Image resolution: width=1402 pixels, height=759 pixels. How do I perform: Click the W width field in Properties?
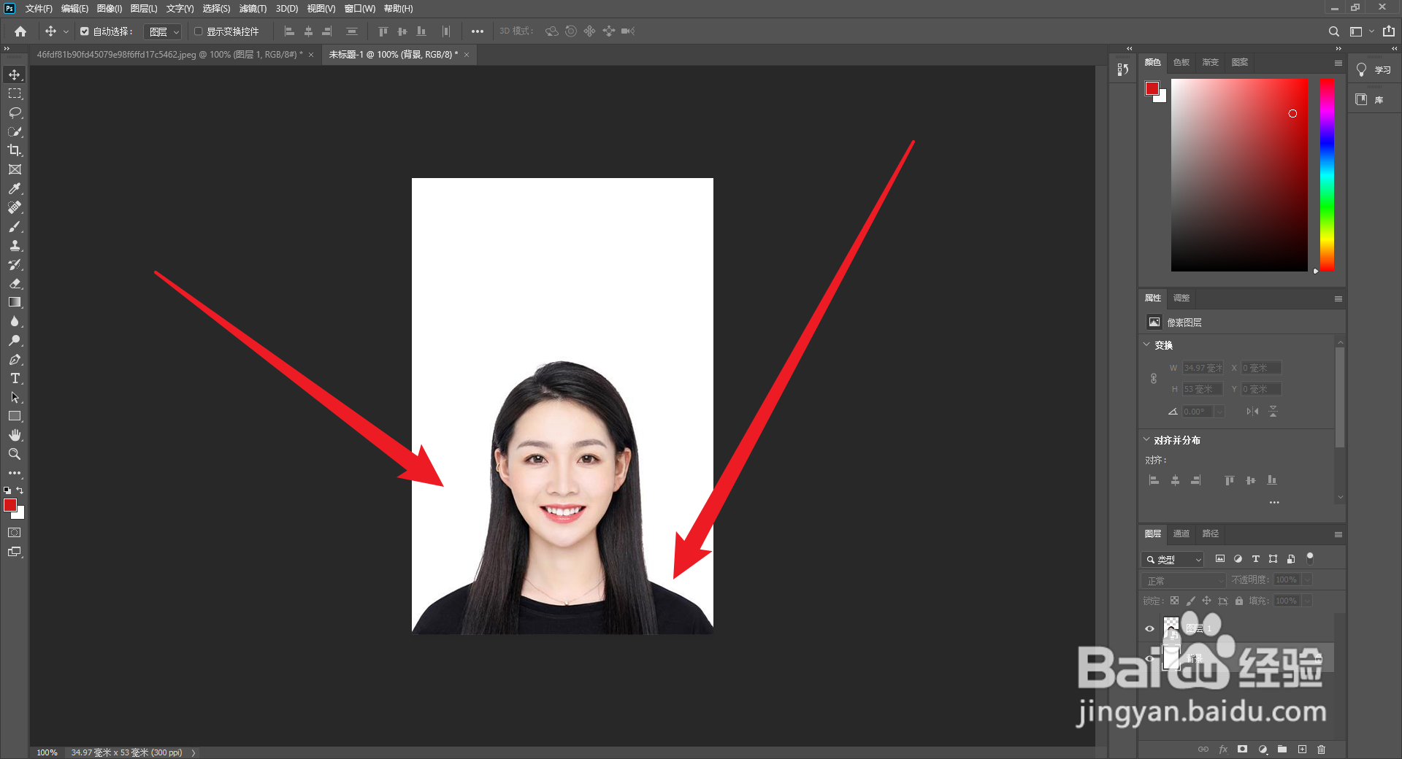(1202, 368)
